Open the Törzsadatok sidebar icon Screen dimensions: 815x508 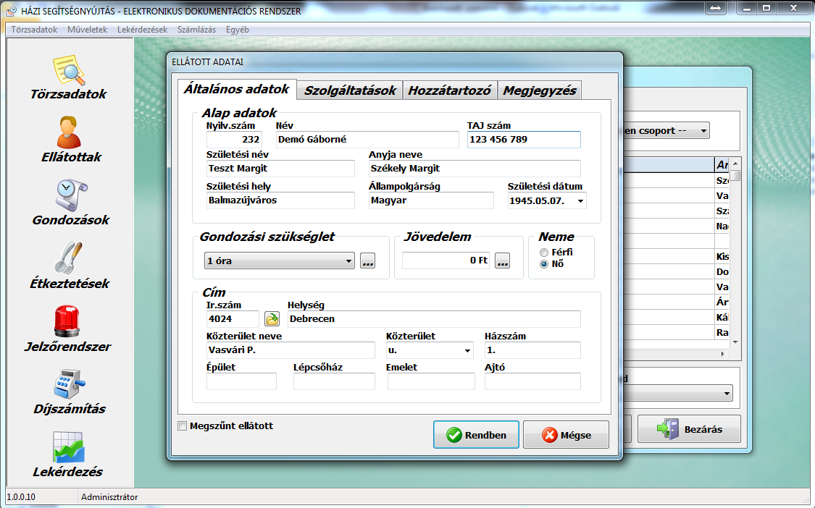tap(69, 70)
